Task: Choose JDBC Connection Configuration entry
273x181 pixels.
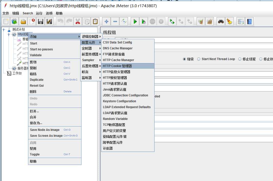Action: click(128, 95)
